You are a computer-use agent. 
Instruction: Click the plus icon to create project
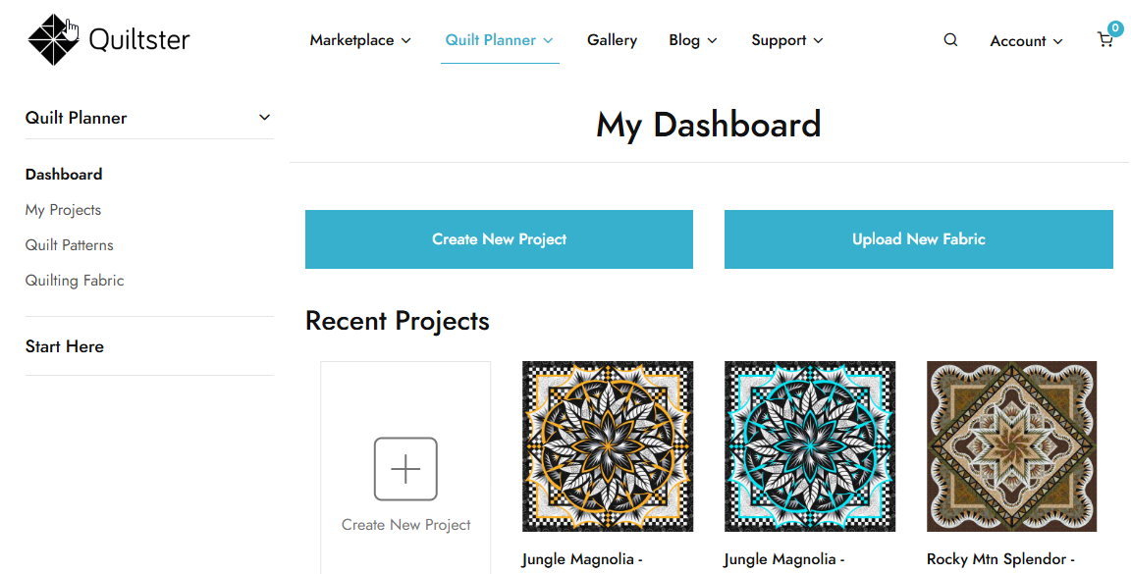(405, 469)
